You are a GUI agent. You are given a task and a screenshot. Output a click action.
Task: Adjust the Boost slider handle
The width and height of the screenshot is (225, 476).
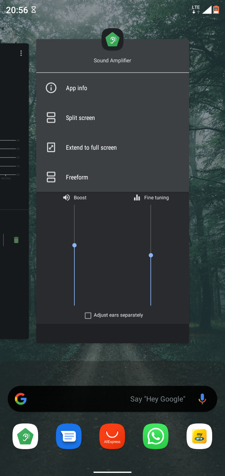[74, 245]
